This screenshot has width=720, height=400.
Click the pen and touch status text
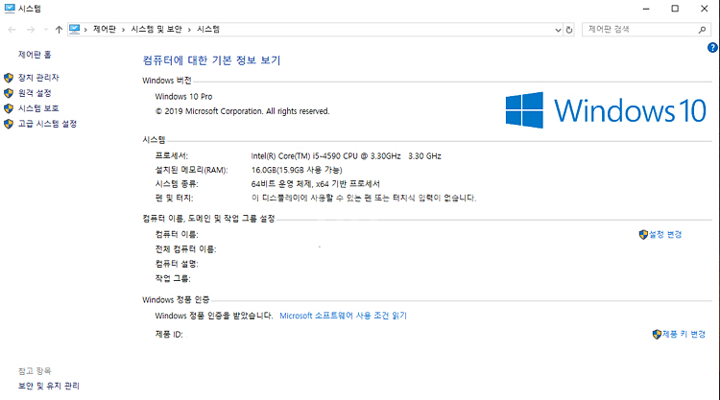pyautogui.click(x=364, y=198)
